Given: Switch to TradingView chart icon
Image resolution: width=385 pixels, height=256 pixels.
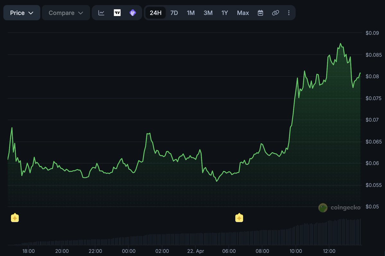Looking at the screenshot, I should [117, 13].
